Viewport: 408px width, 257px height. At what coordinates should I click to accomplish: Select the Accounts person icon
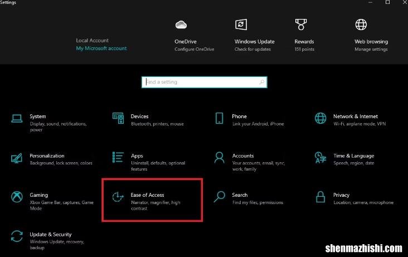(220, 158)
